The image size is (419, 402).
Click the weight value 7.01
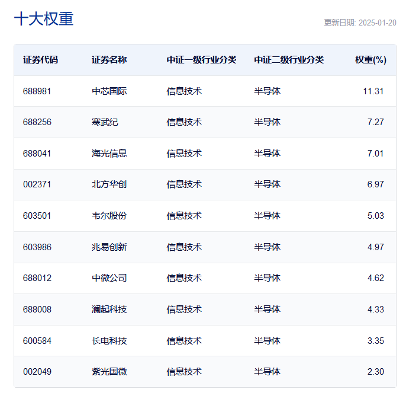375,154
